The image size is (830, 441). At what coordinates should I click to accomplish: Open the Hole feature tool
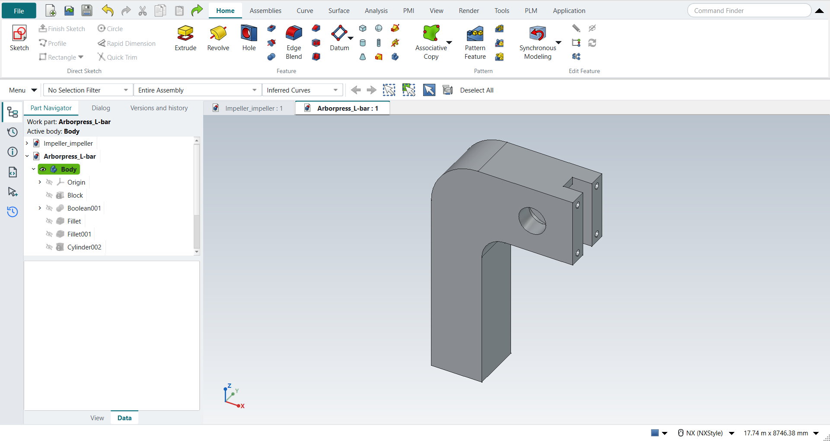coord(249,38)
